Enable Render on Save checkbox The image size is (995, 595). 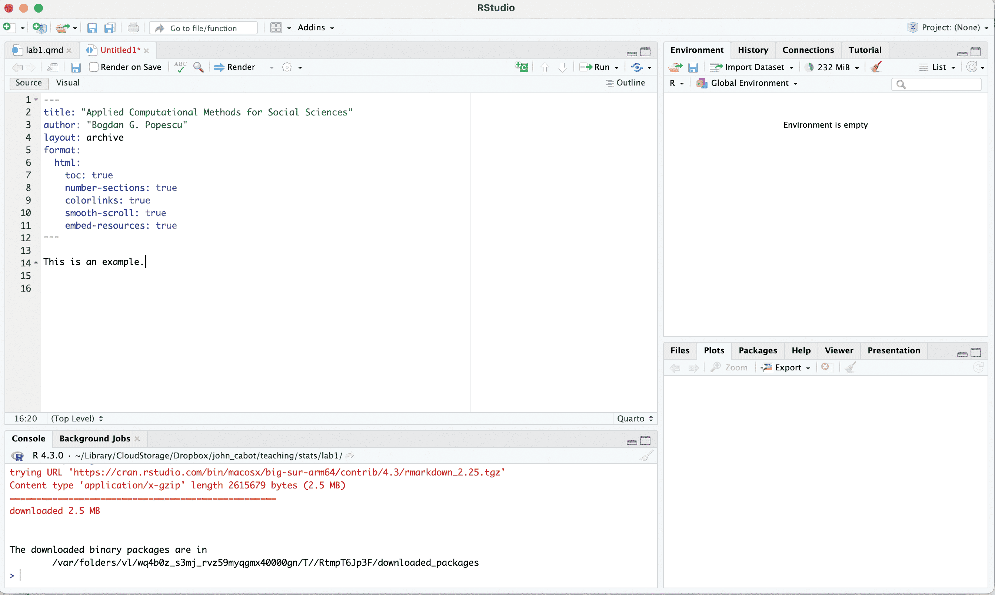point(93,67)
